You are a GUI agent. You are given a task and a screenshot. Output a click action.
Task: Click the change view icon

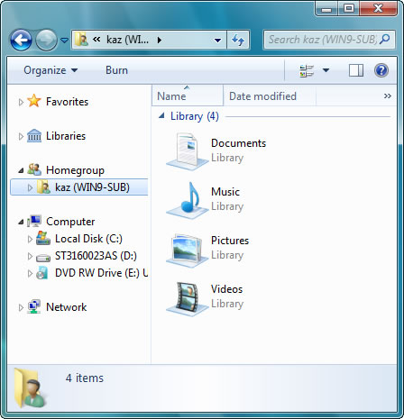307,70
